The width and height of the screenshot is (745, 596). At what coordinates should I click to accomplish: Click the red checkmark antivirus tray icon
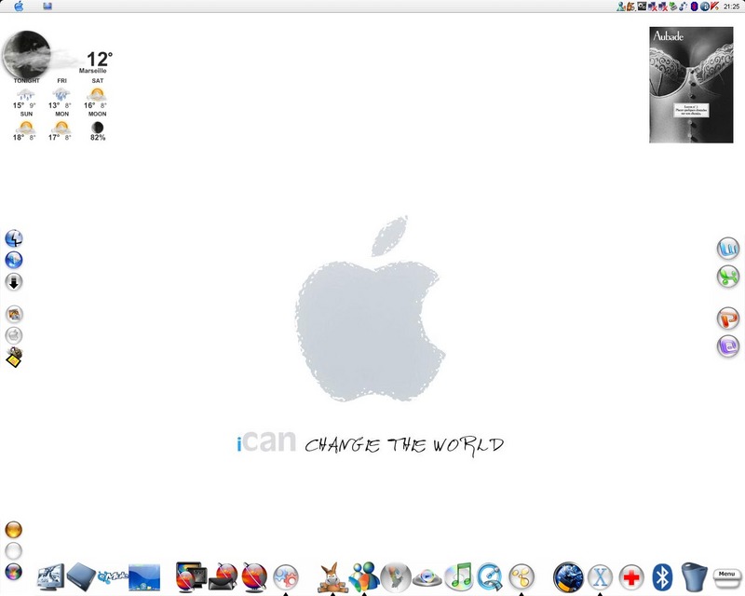pyautogui.click(x=714, y=7)
